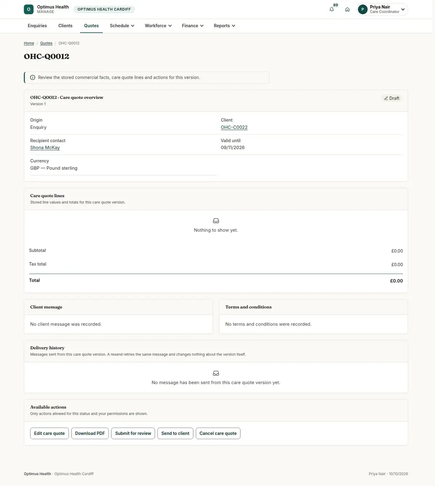Open the Finance dropdown
Image resolution: width=435 pixels, height=486 pixels.
point(192,26)
